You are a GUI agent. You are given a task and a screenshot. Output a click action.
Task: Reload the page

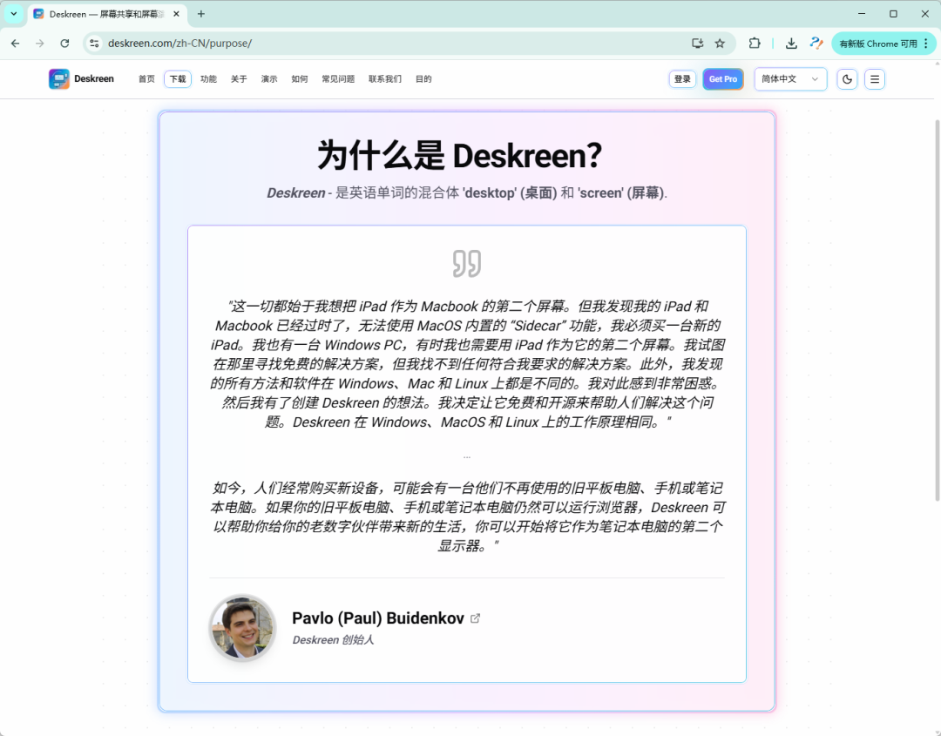[x=64, y=44]
